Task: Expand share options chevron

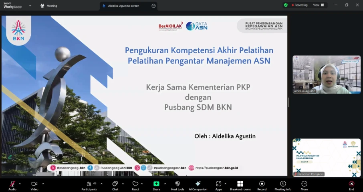Action: pos(165,184)
